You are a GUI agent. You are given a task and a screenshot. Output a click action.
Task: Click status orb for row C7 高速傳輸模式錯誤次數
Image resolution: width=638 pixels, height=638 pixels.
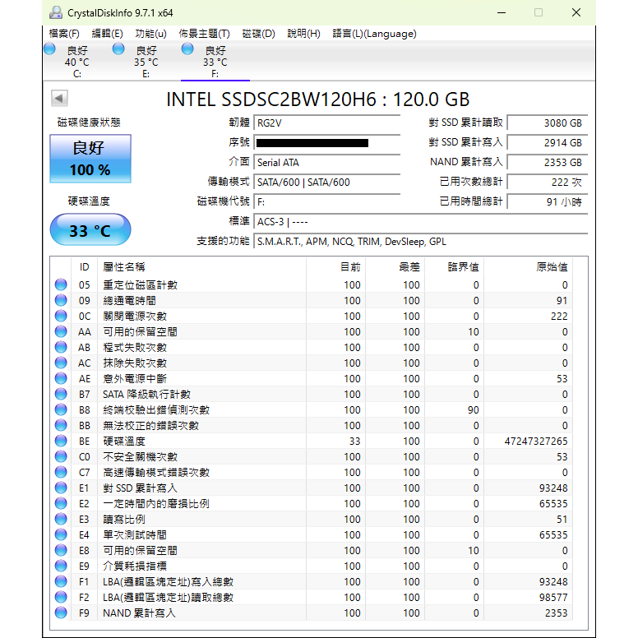61,472
